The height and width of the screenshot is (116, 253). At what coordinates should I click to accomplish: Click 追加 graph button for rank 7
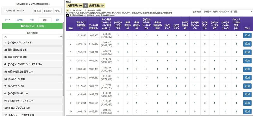point(247,86)
